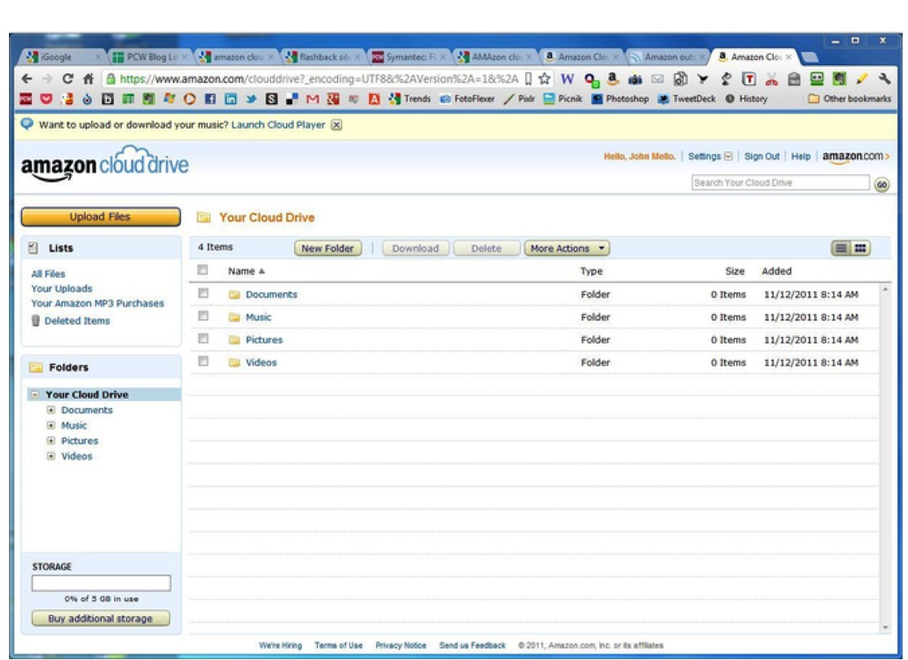Viewport: 908px width, 660px height.
Task: Open the FotoFlexer bookmark
Action: pos(467,99)
